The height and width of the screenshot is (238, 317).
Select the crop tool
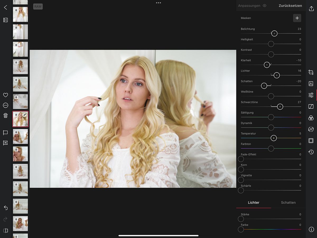click(311, 72)
